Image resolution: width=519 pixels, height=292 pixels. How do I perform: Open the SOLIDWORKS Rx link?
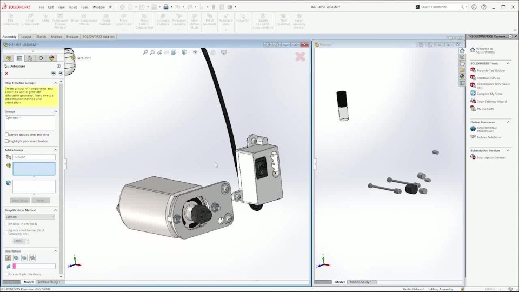[x=488, y=78]
